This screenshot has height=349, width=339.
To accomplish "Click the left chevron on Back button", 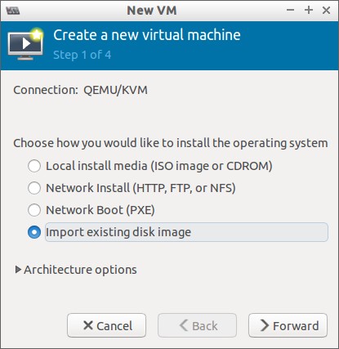I will pos(184,325).
